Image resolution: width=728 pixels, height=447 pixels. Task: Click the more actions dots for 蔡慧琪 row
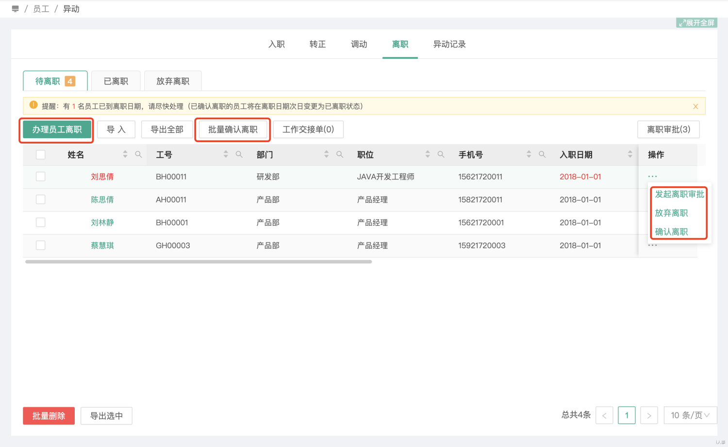pos(652,245)
